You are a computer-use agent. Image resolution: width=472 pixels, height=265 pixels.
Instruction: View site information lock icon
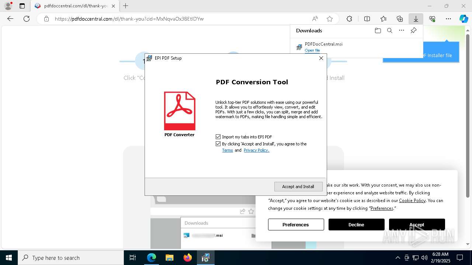pyautogui.click(x=46, y=19)
